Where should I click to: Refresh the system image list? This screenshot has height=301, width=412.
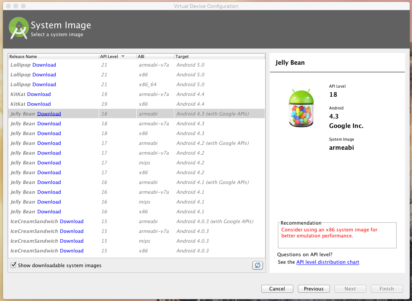[257, 265]
